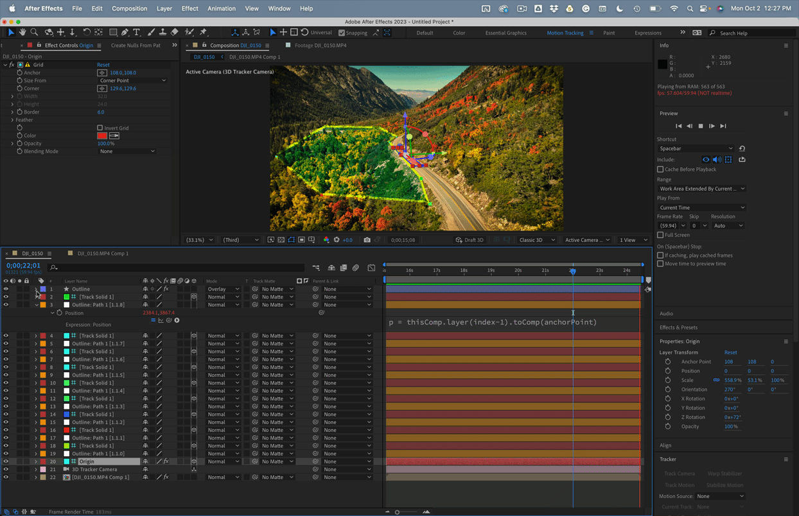Select the Puppet Pin tool

click(203, 32)
